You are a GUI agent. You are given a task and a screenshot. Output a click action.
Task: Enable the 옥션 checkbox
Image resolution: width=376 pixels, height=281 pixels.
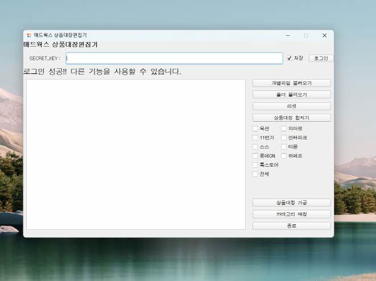coord(255,129)
